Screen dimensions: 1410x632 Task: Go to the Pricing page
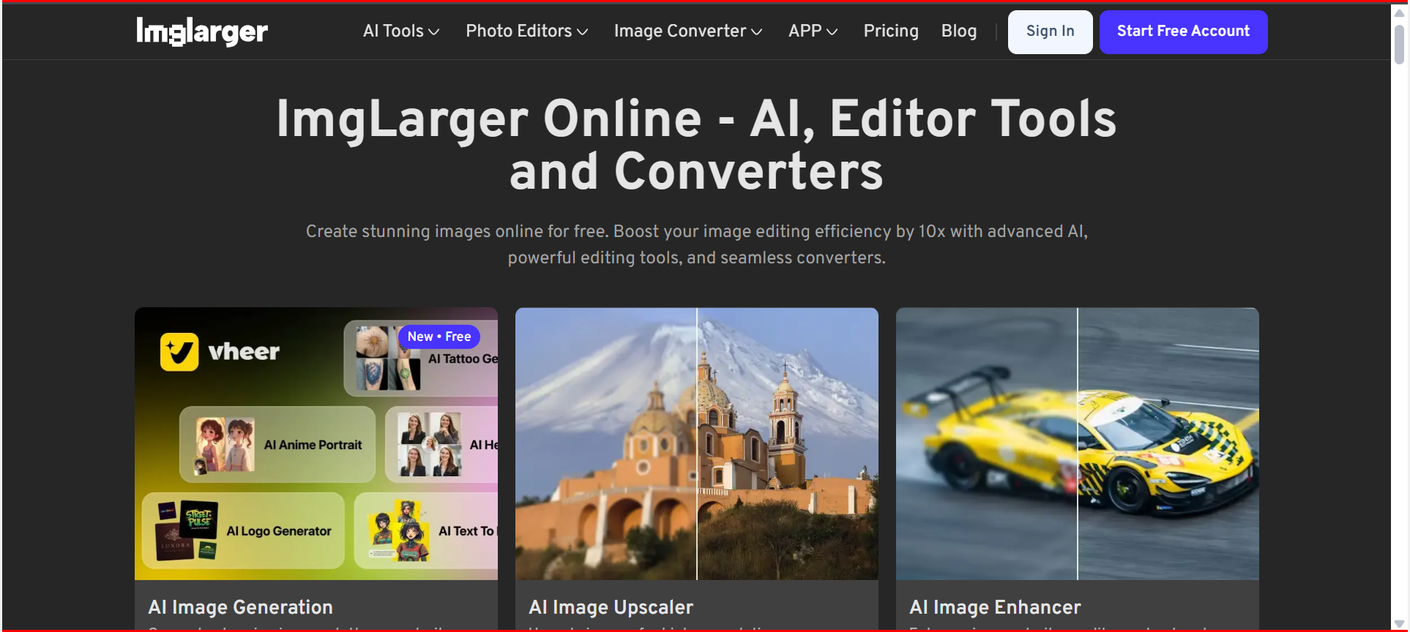pyautogui.click(x=891, y=31)
